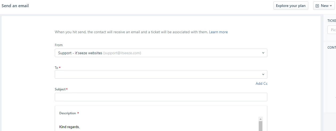Open the Learn more link

[x=218, y=32]
